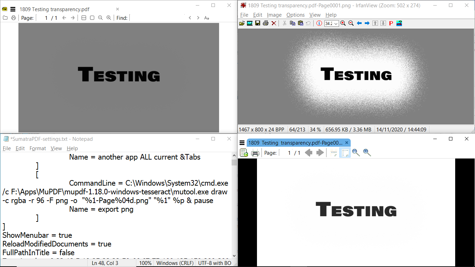Open a new image file in IrfanView

[243, 23]
